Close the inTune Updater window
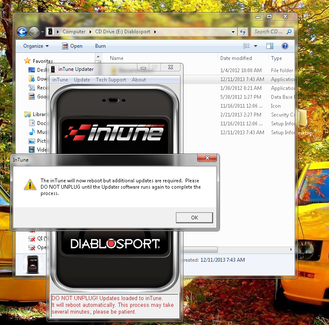The height and width of the screenshot is (325, 329). (x=170, y=68)
